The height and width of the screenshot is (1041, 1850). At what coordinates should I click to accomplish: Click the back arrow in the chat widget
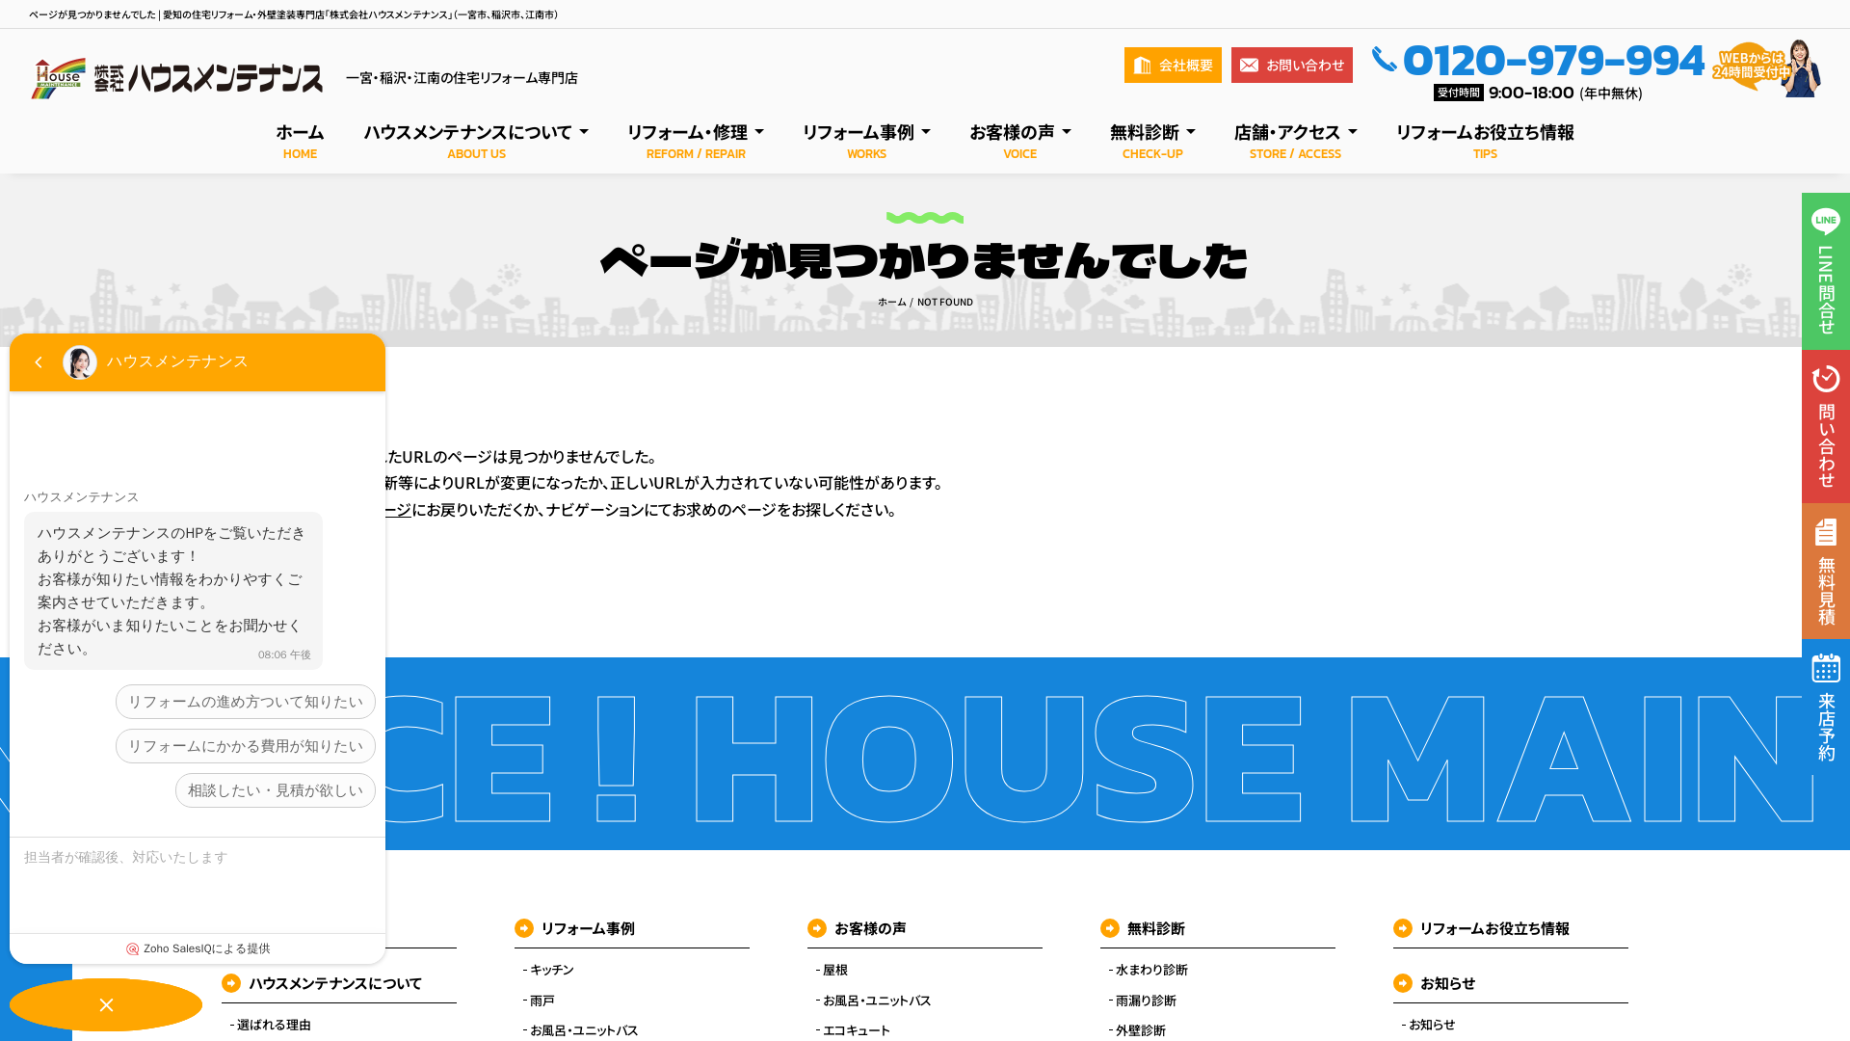[x=39, y=362]
